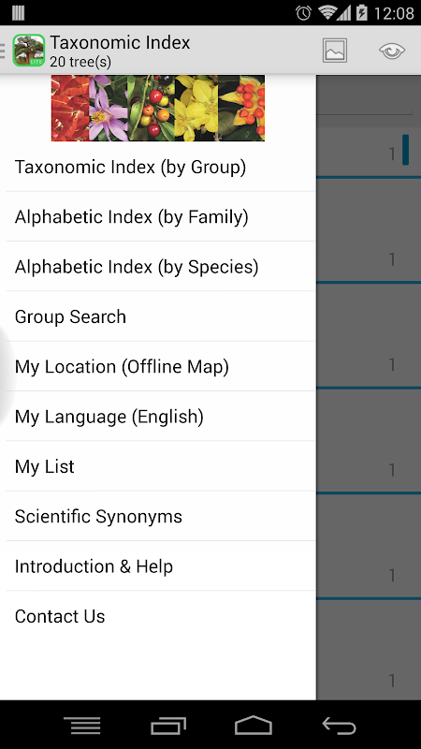
Task: Open Android recent apps button
Action: point(169,726)
